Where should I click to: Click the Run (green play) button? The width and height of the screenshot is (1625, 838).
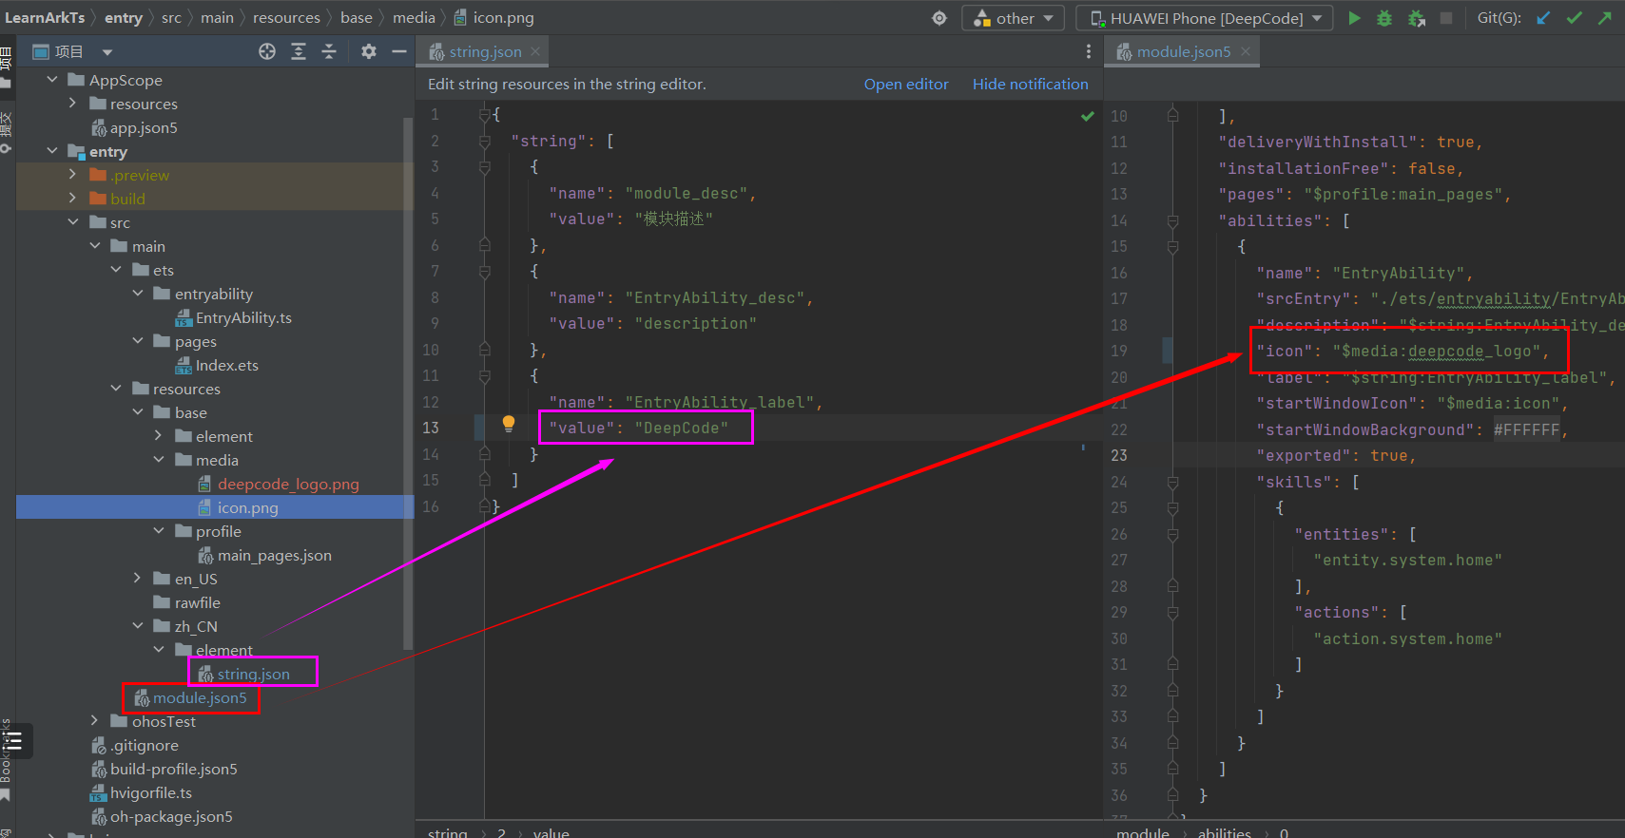tap(1354, 18)
